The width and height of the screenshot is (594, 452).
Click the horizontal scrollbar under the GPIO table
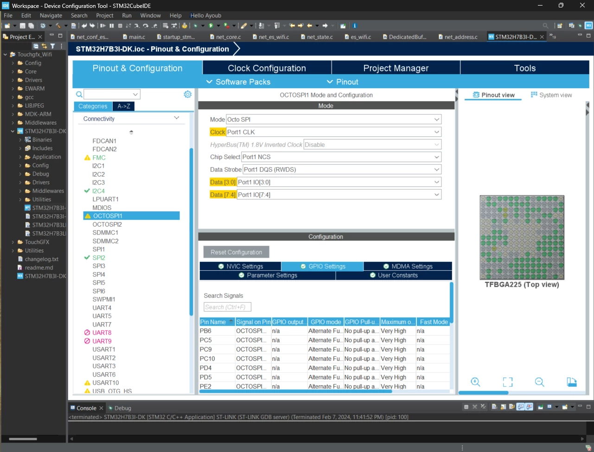click(296, 392)
